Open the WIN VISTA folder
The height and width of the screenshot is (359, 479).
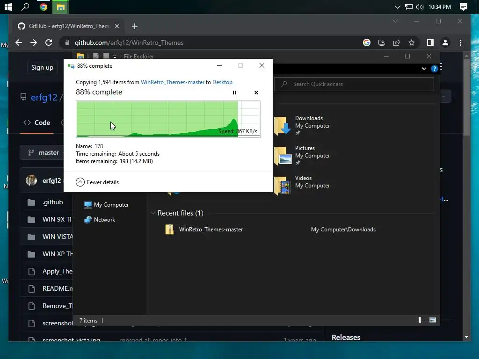tap(58, 237)
